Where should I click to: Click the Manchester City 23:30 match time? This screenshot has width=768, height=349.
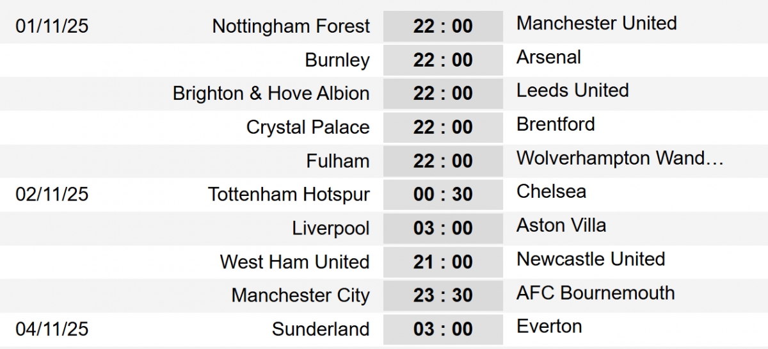443,296
